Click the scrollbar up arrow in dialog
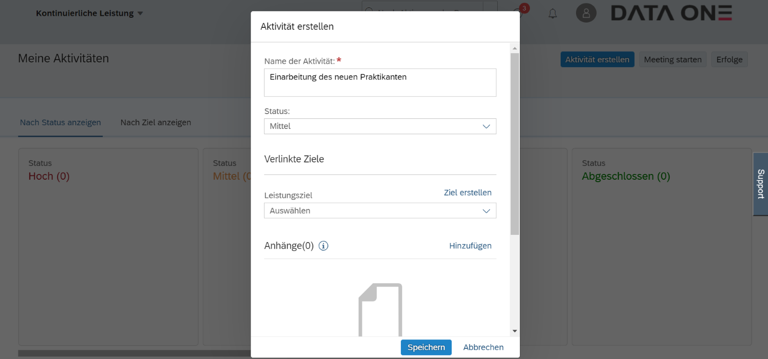768x359 pixels. (x=515, y=48)
